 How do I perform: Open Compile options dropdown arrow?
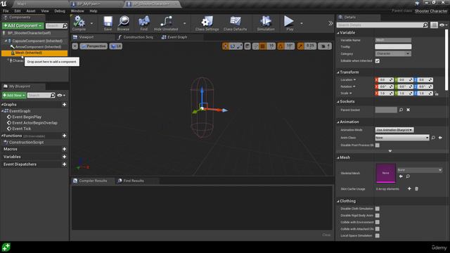click(x=91, y=23)
